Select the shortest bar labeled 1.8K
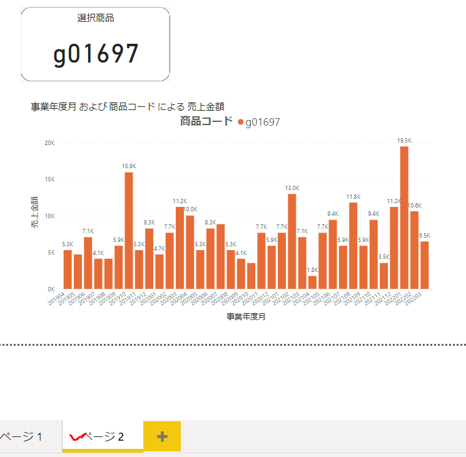Image resolution: width=466 pixels, height=457 pixels. (x=312, y=283)
